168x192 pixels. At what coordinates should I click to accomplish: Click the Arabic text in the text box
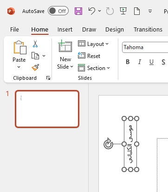pos(130,144)
